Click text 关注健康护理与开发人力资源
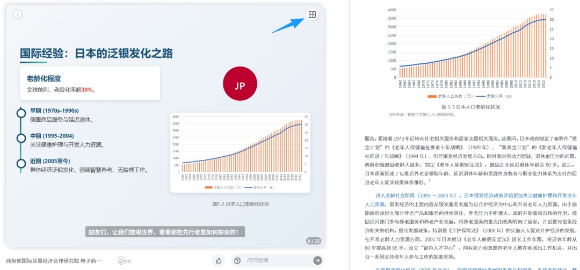 [x=67, y=144]
